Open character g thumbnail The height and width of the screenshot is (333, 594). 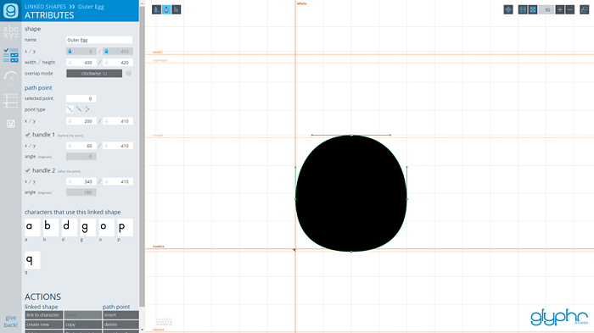tap(88, 227)
